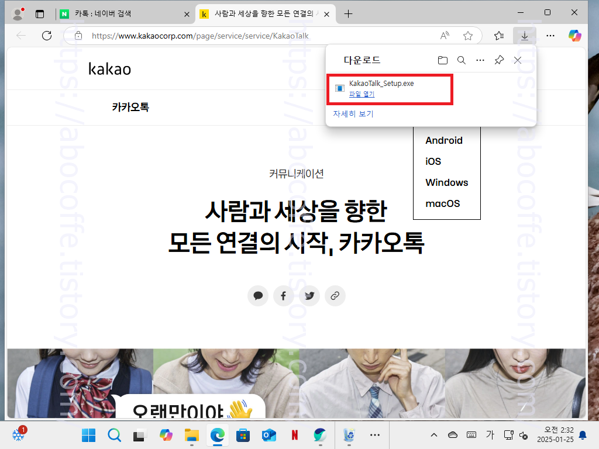Open touch keyboard tray icon
The width and height of the screenshot is (599, 449).
pos(471,435)
